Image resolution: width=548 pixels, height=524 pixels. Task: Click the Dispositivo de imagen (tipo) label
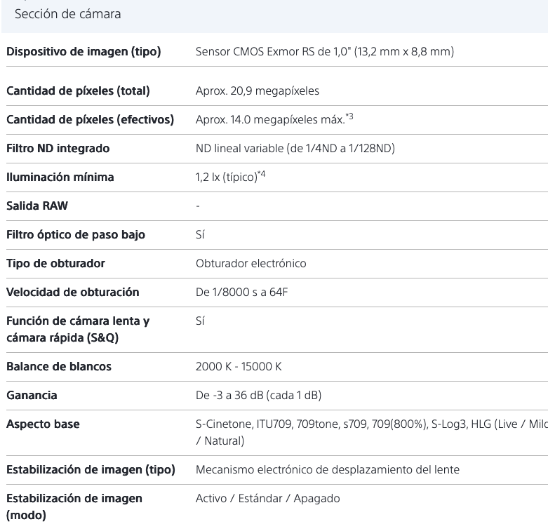(84, 52)
